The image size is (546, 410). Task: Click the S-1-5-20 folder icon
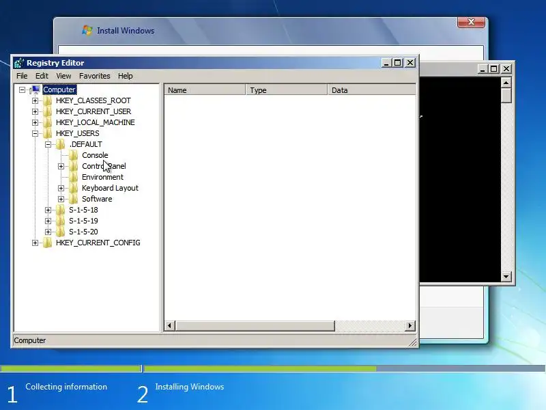click(60, 232)
